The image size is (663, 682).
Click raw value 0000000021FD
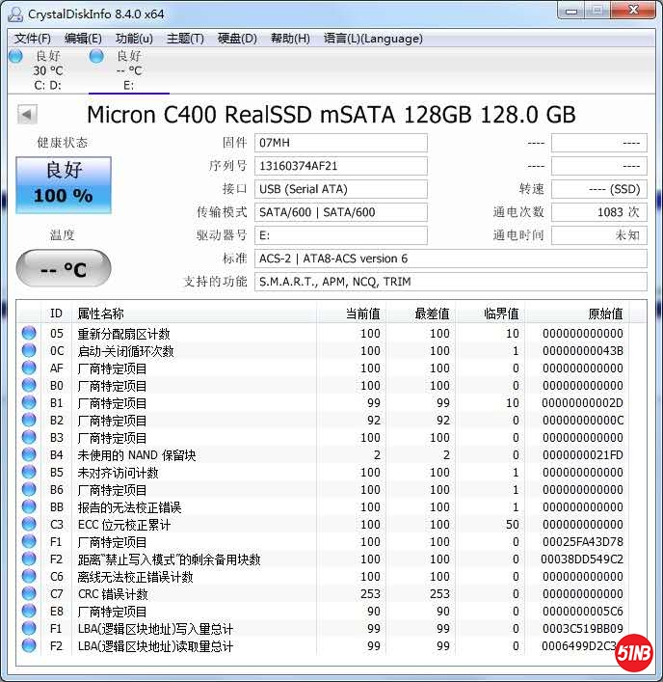582,455
